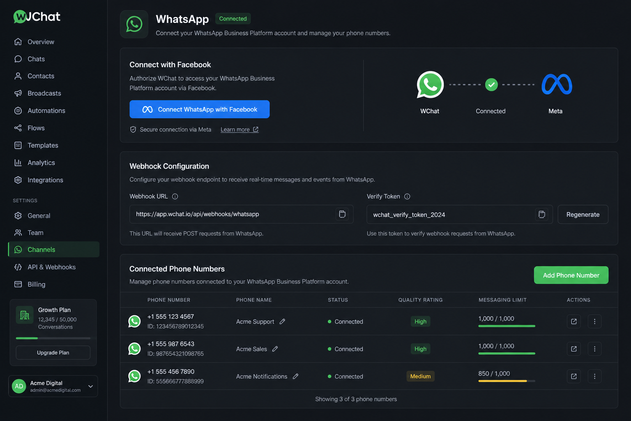The width and height of the screenshot is (631, 421).
Task: Regenerate the verify token
Action: (583, 214)
